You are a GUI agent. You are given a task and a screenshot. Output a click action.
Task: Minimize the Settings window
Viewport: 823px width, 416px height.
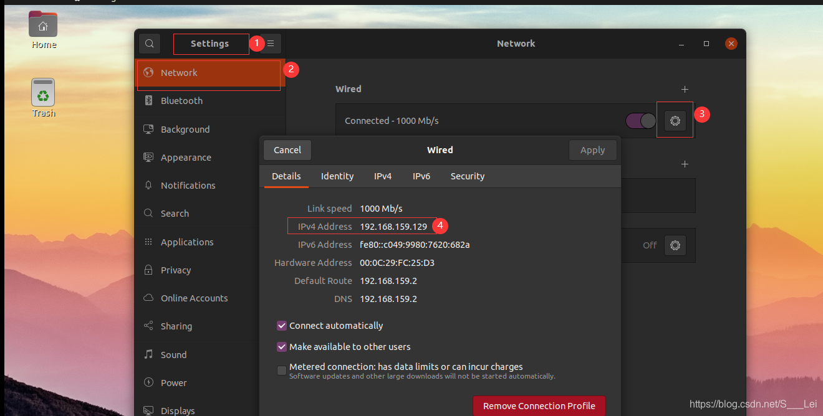click(x=682, y=44)
